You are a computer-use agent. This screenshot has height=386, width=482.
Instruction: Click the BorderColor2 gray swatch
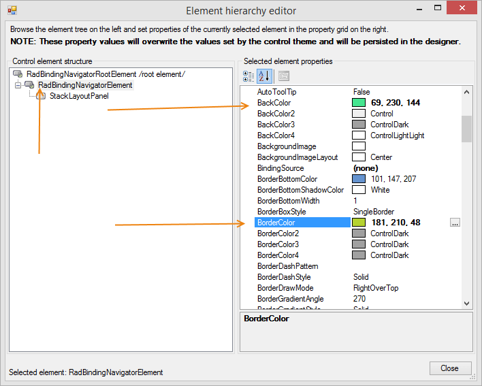[x=359, y=234]
